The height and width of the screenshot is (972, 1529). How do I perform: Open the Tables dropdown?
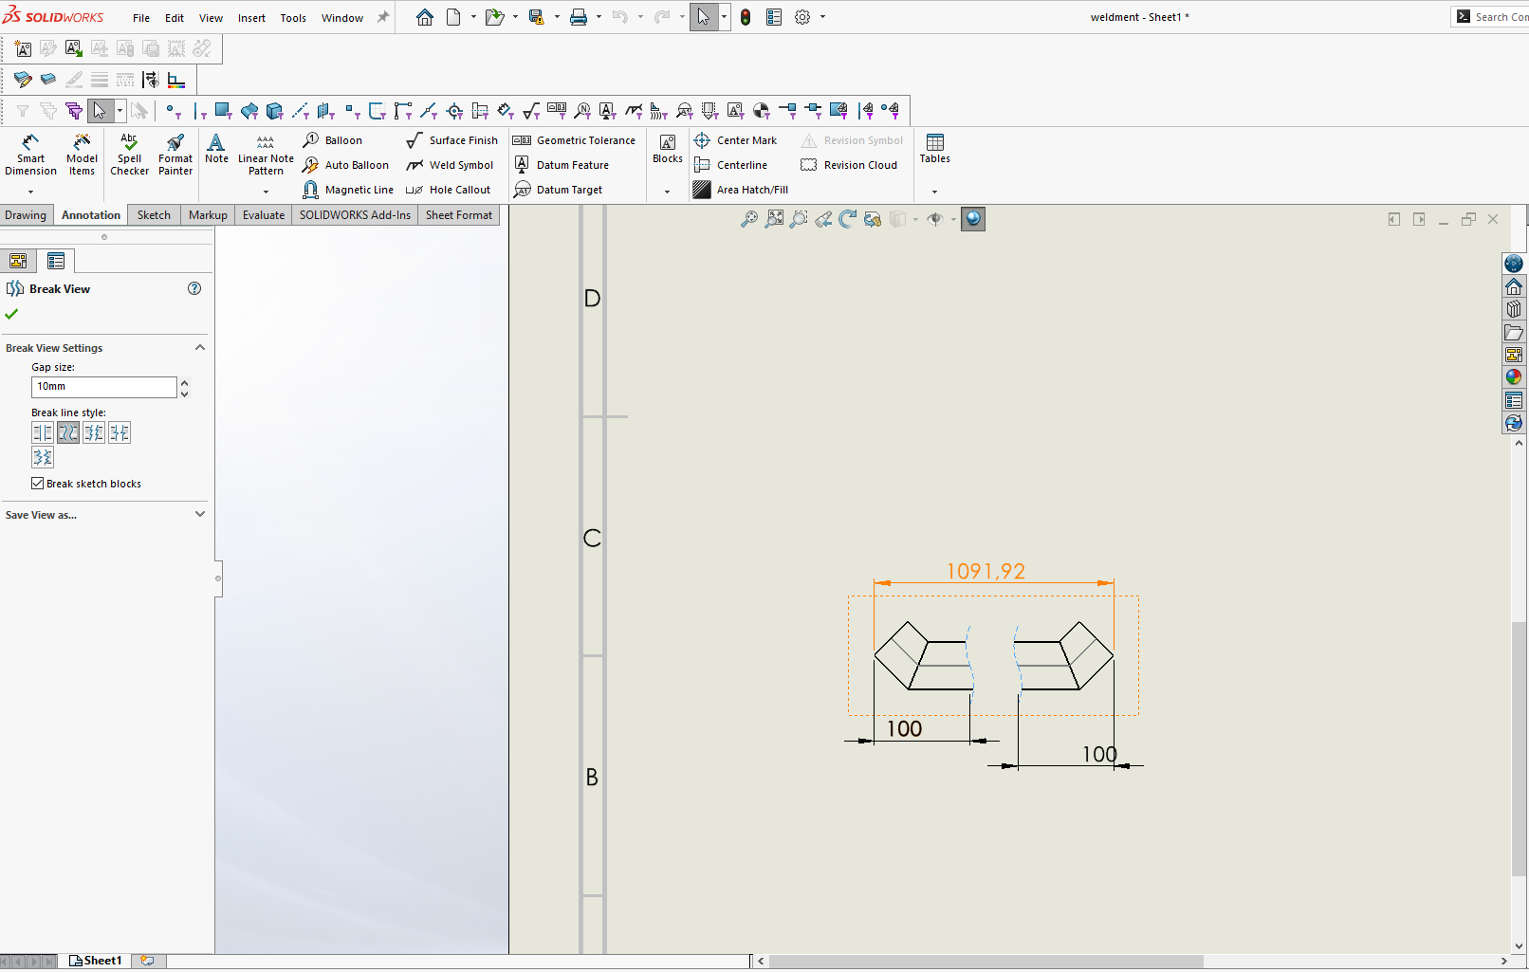pos(934,191)
